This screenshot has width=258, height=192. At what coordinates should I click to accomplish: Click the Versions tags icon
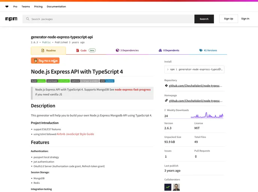(201, 50)
